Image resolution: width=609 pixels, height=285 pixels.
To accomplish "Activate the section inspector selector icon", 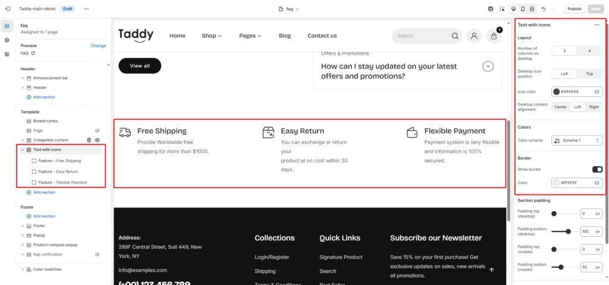I will coord(502,9).
